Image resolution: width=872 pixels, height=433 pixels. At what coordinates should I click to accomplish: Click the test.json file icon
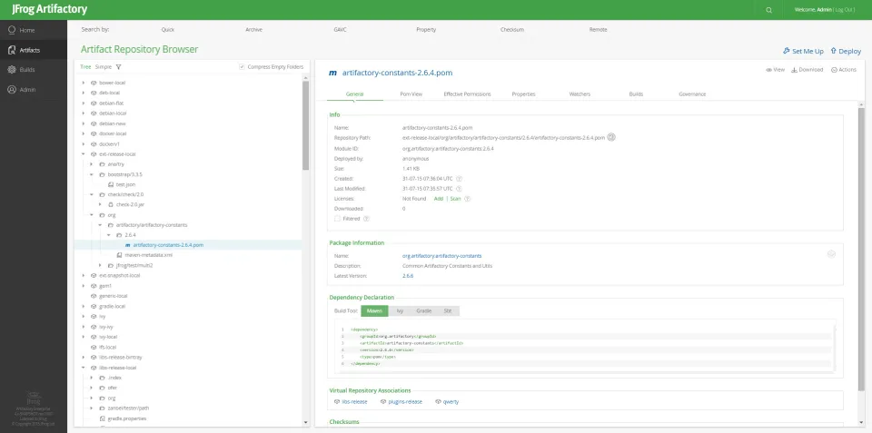(x=111, y=184)
